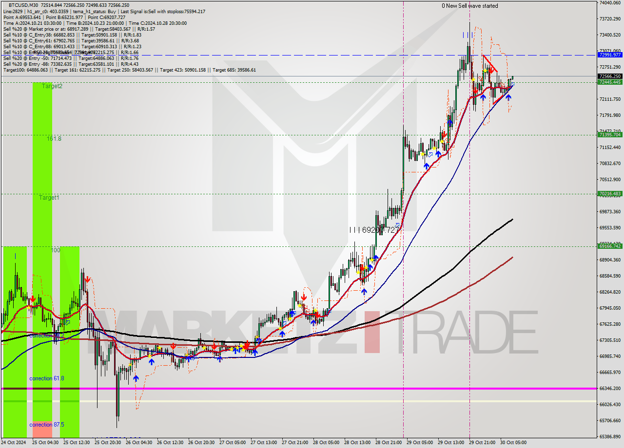Select the 30 Oct 05:00 time label
The width and height of the screenshot is (624, 448).
pyautogui.click(x=513, y=443)
